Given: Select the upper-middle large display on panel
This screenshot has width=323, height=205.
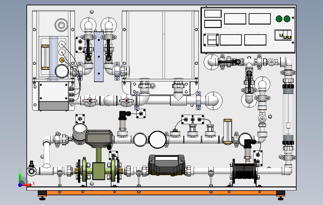Looking at the screenshot, I should point(235,19).
